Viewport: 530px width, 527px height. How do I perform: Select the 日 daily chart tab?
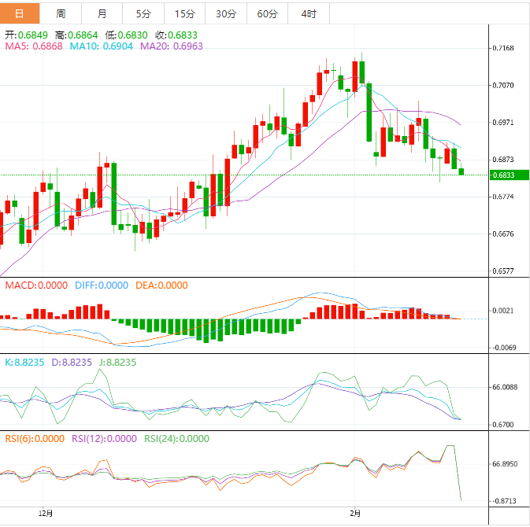(20, 13)
